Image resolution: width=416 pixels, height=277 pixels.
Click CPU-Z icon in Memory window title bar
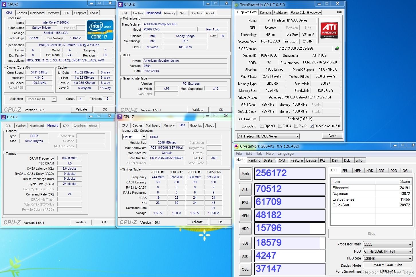point(3,117)
